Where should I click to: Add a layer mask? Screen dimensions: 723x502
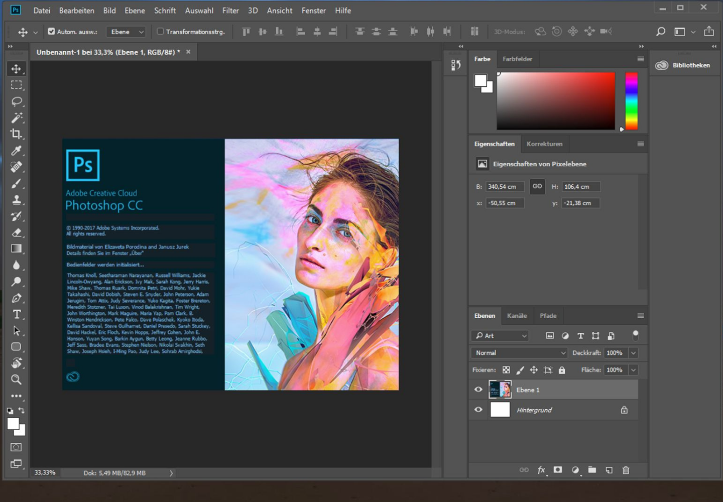tap(558, 470)
